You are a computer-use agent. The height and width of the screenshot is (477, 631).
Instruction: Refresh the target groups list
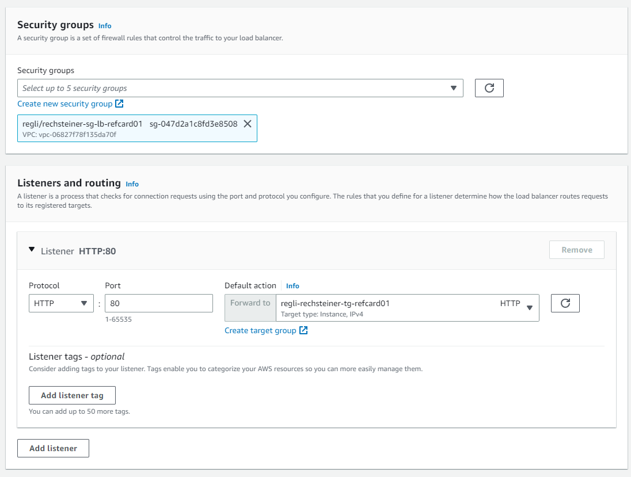pos(565,303)
